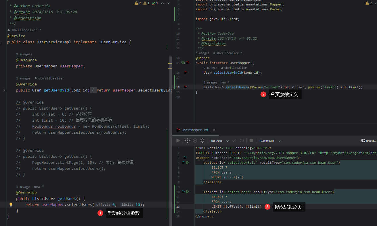Open query history clock icon

coord(187,141)
